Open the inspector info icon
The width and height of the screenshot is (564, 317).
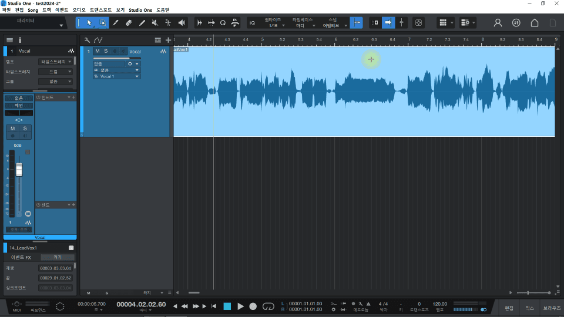20,40
